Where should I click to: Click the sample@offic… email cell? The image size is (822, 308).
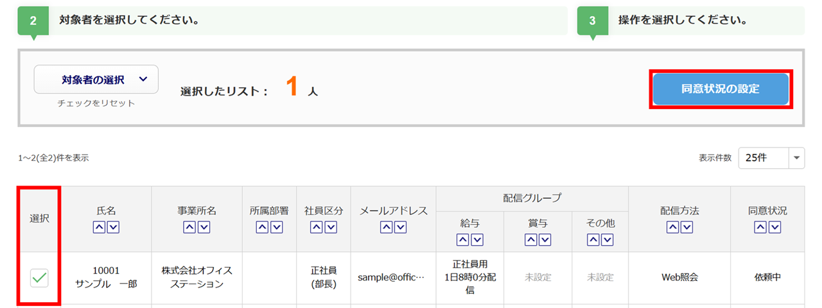tap(392, 278)
